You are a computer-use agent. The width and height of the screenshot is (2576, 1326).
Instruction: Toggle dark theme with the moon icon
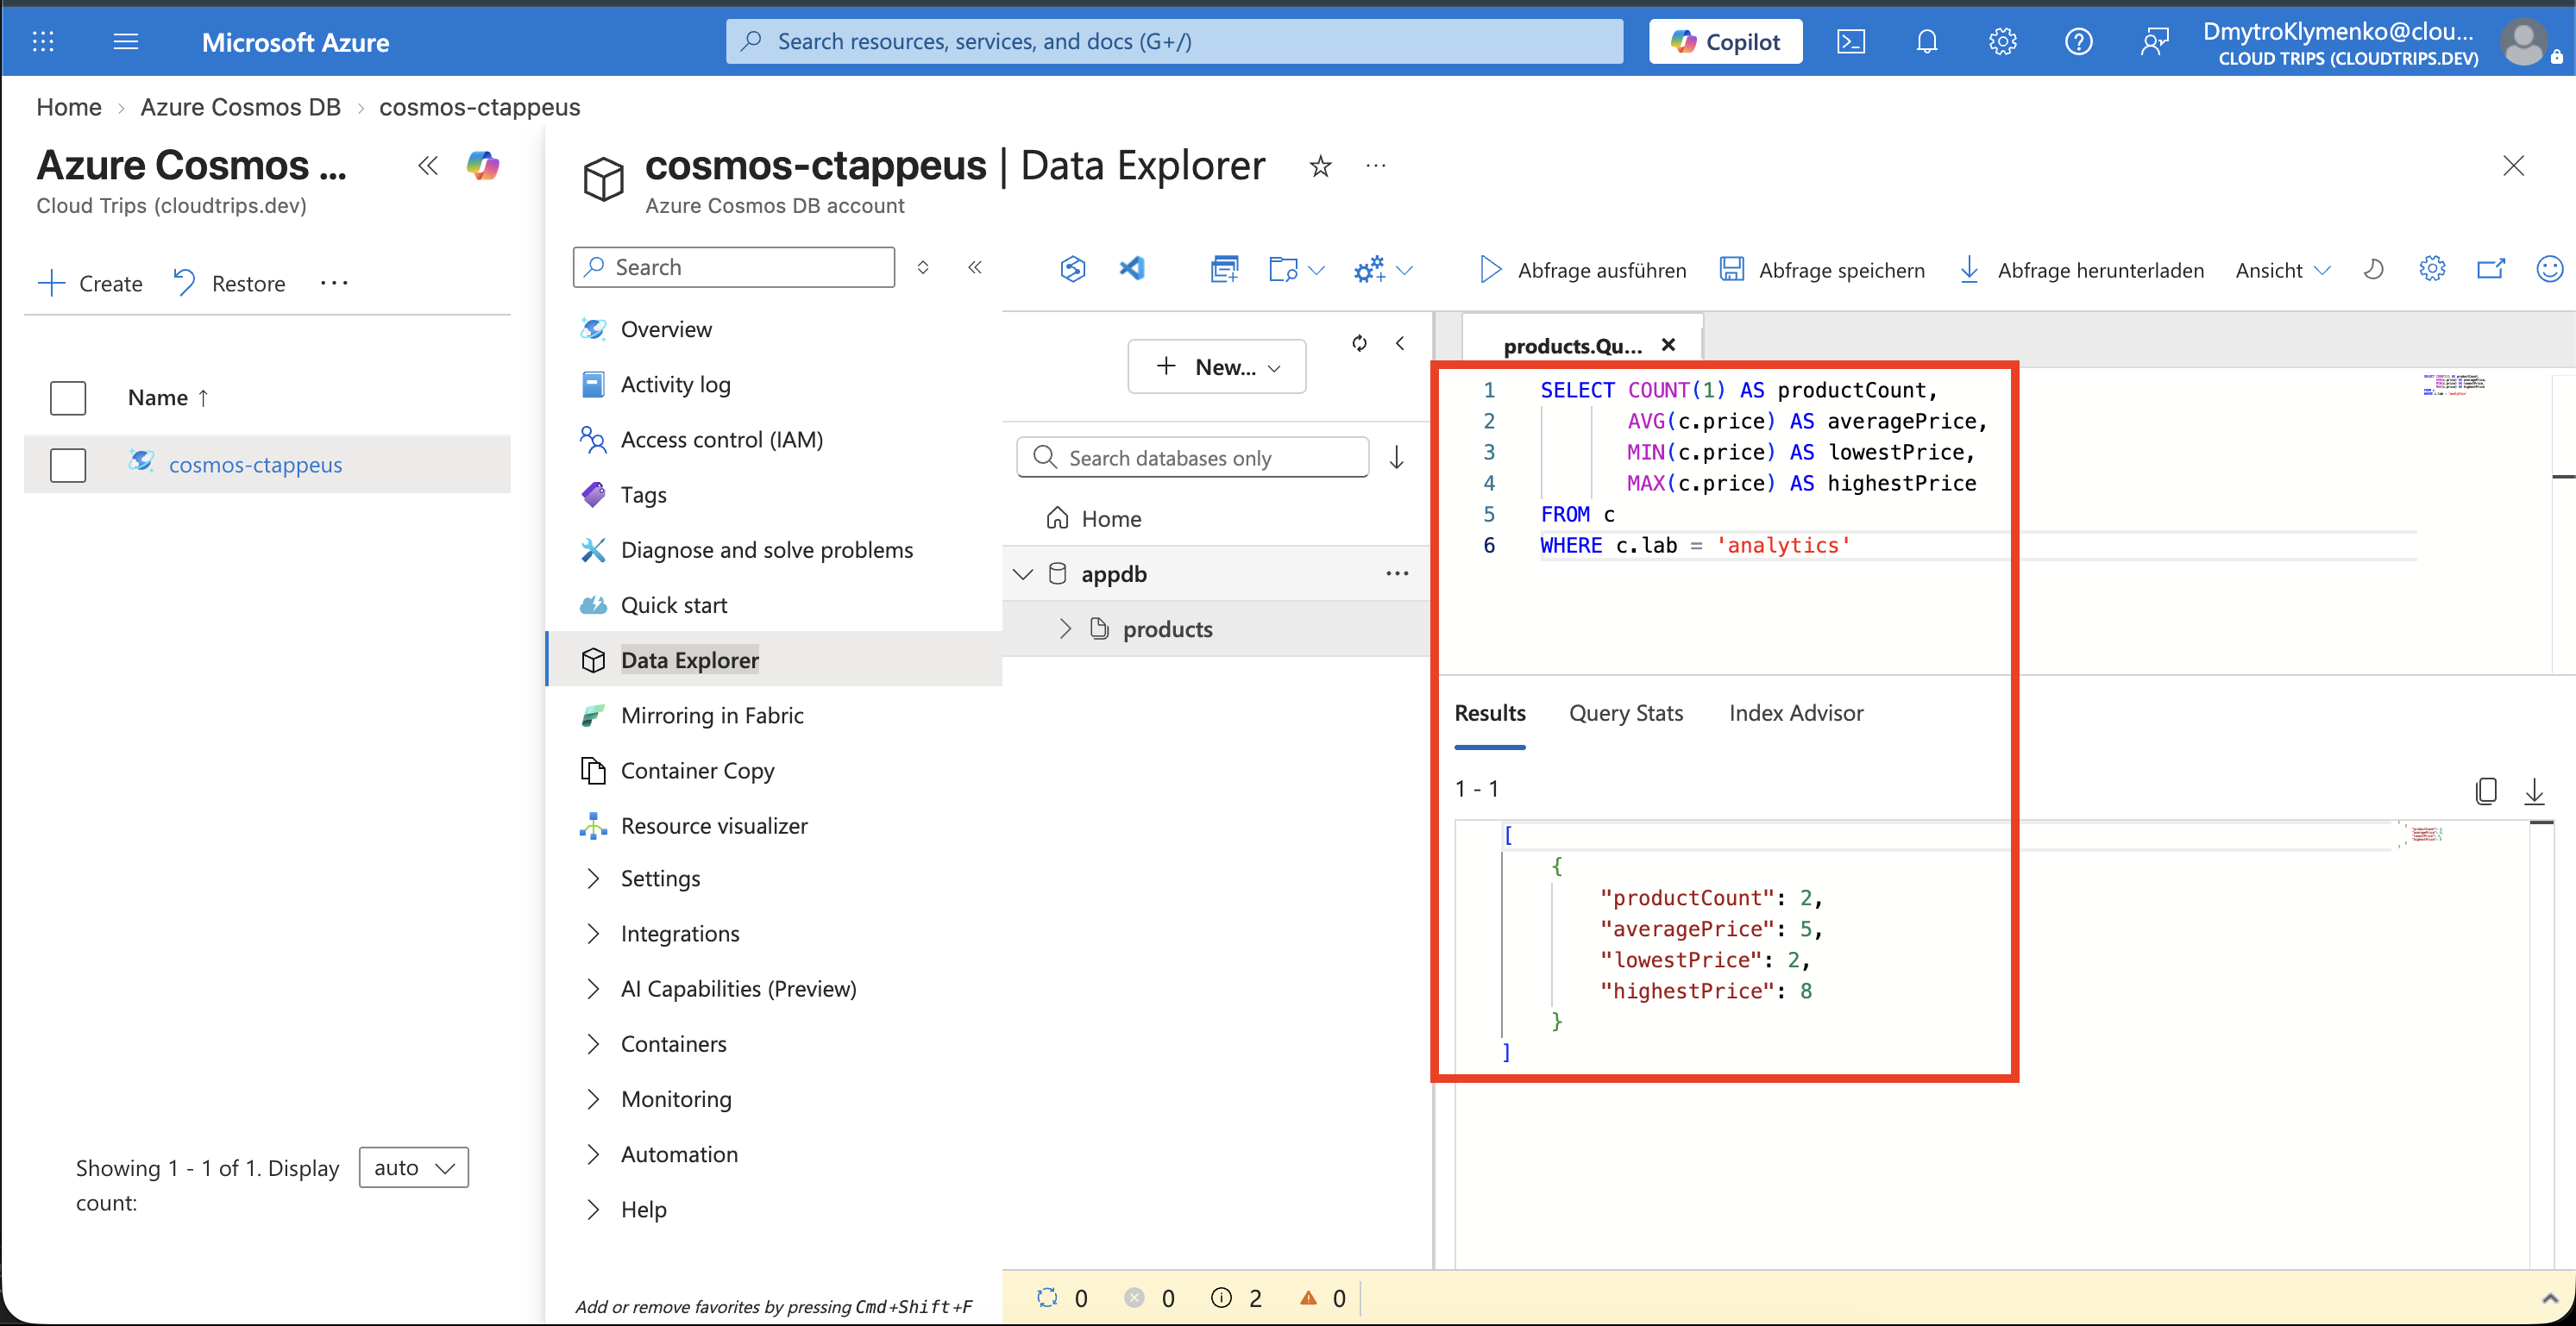click(x=2374, y=269)
